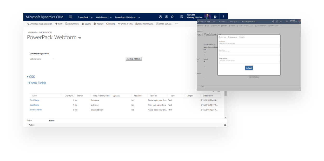The image size is (324, 161).
Task: Click the save icon in status footer
Action: pyautogui.click(x=225, y=125)
